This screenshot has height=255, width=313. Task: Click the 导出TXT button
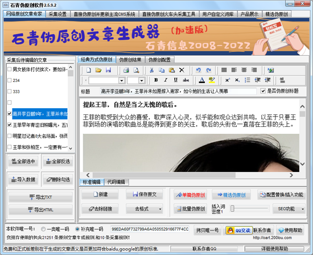(x=40, y=198)
